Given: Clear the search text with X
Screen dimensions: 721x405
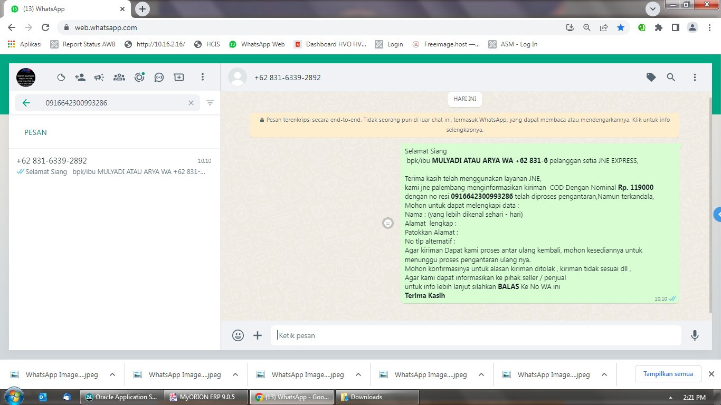Looking at the screenshot, I should pyautogui.click(x=191, y=103).
